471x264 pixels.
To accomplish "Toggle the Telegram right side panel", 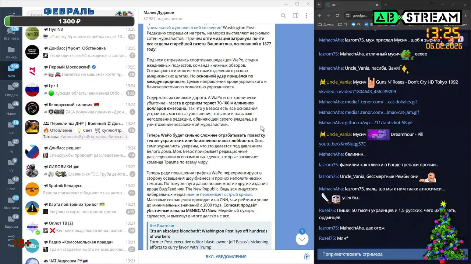I will pos(295,16).
